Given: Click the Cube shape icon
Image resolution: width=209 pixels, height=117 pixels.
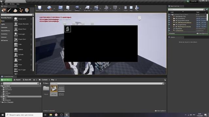Looking at the screenshot, I should [16, 44].
